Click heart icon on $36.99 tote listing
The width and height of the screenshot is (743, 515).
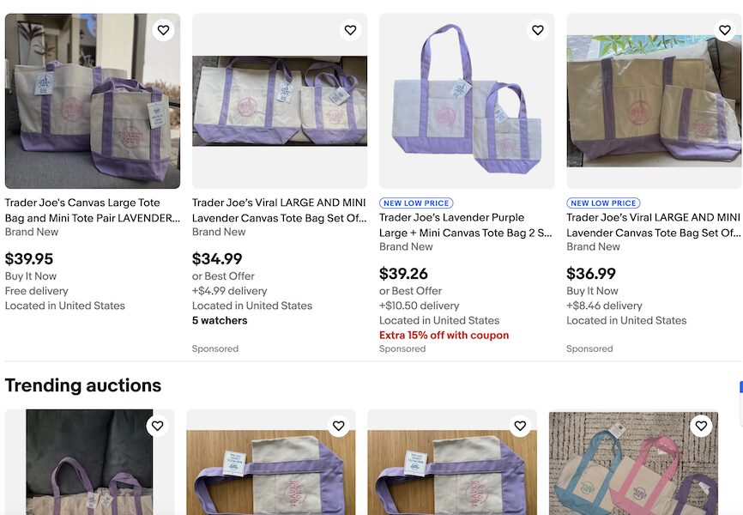pos(724,30)
